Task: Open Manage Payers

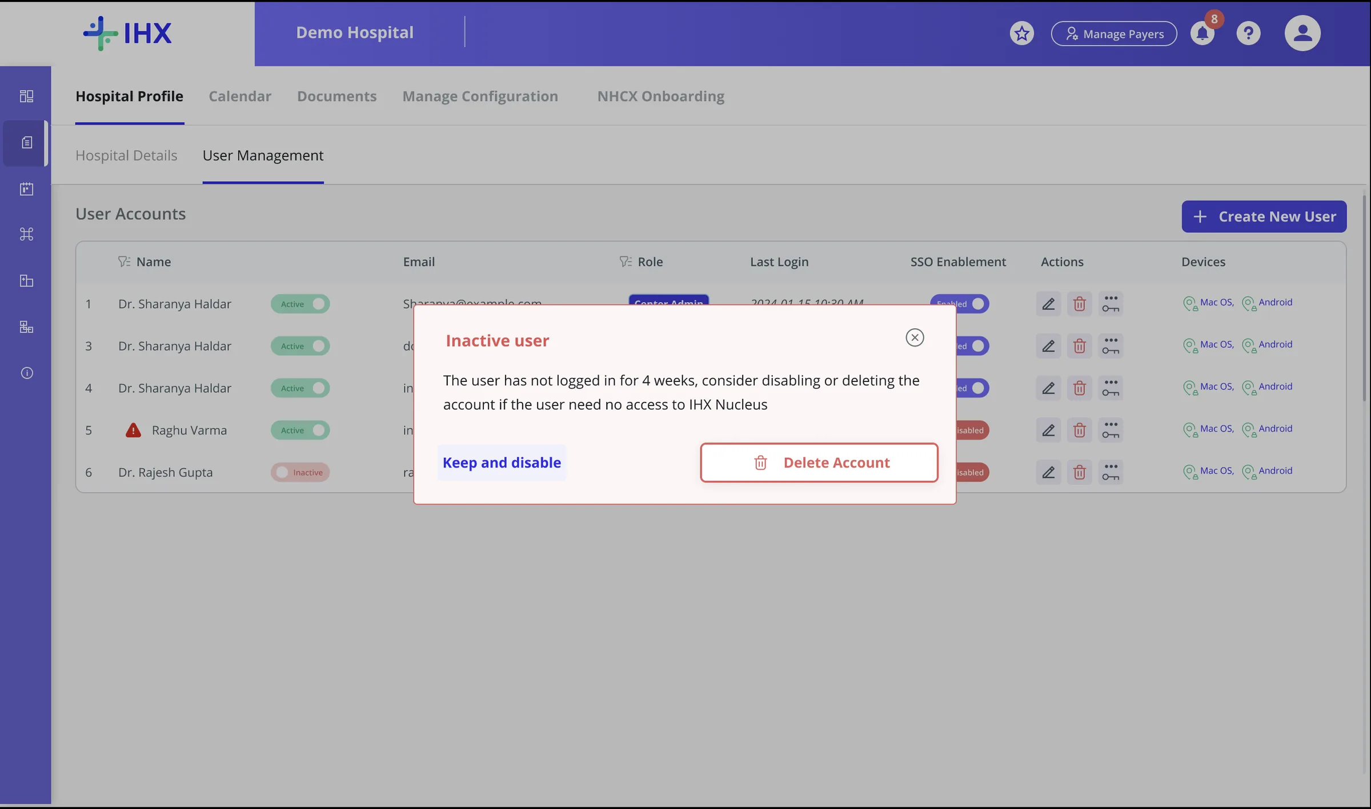Action: [1114, 34]
